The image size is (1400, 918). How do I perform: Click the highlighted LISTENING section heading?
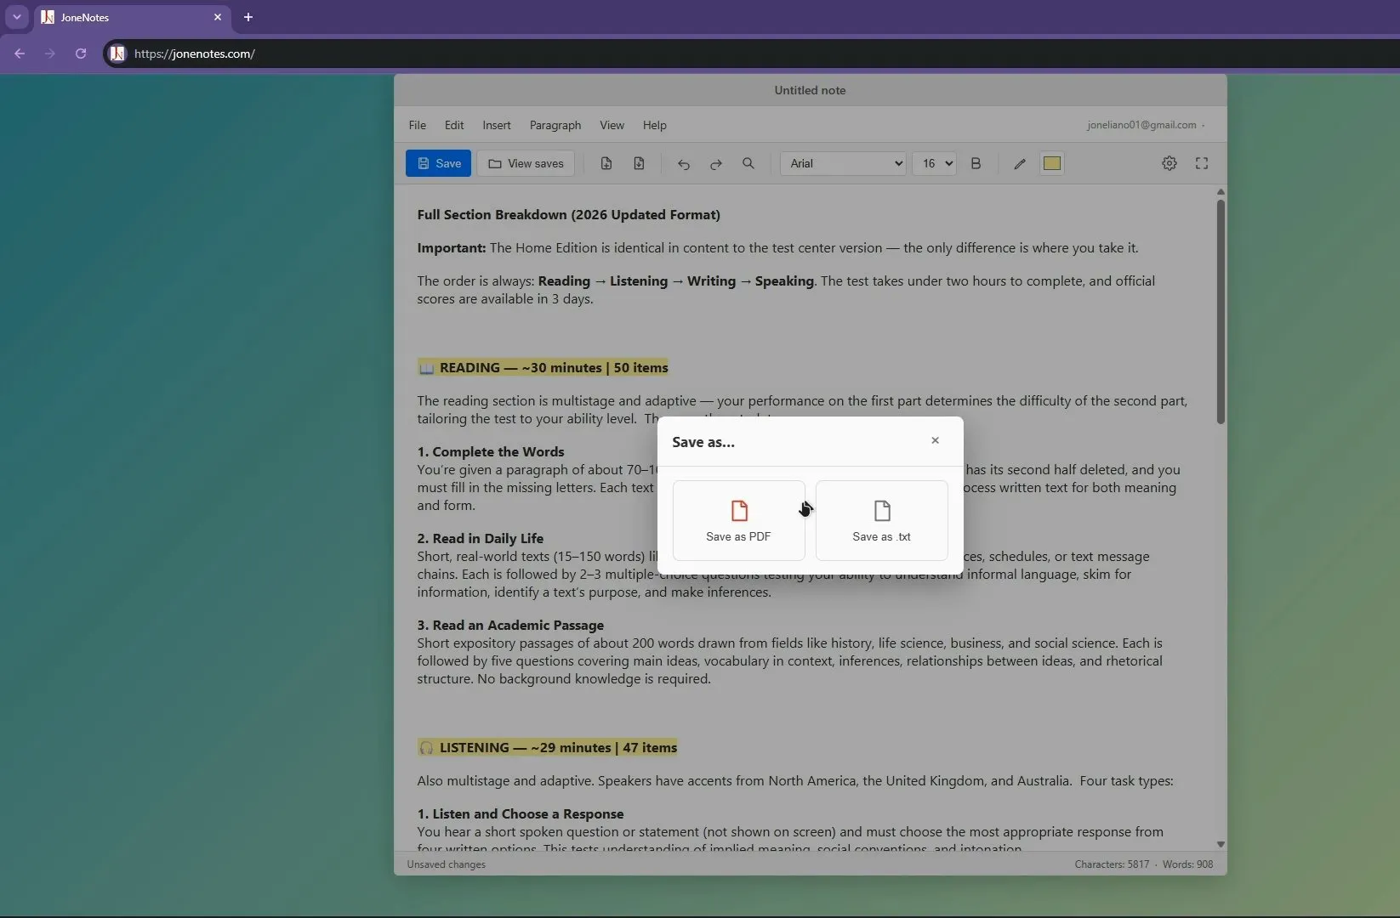[547, 748]
